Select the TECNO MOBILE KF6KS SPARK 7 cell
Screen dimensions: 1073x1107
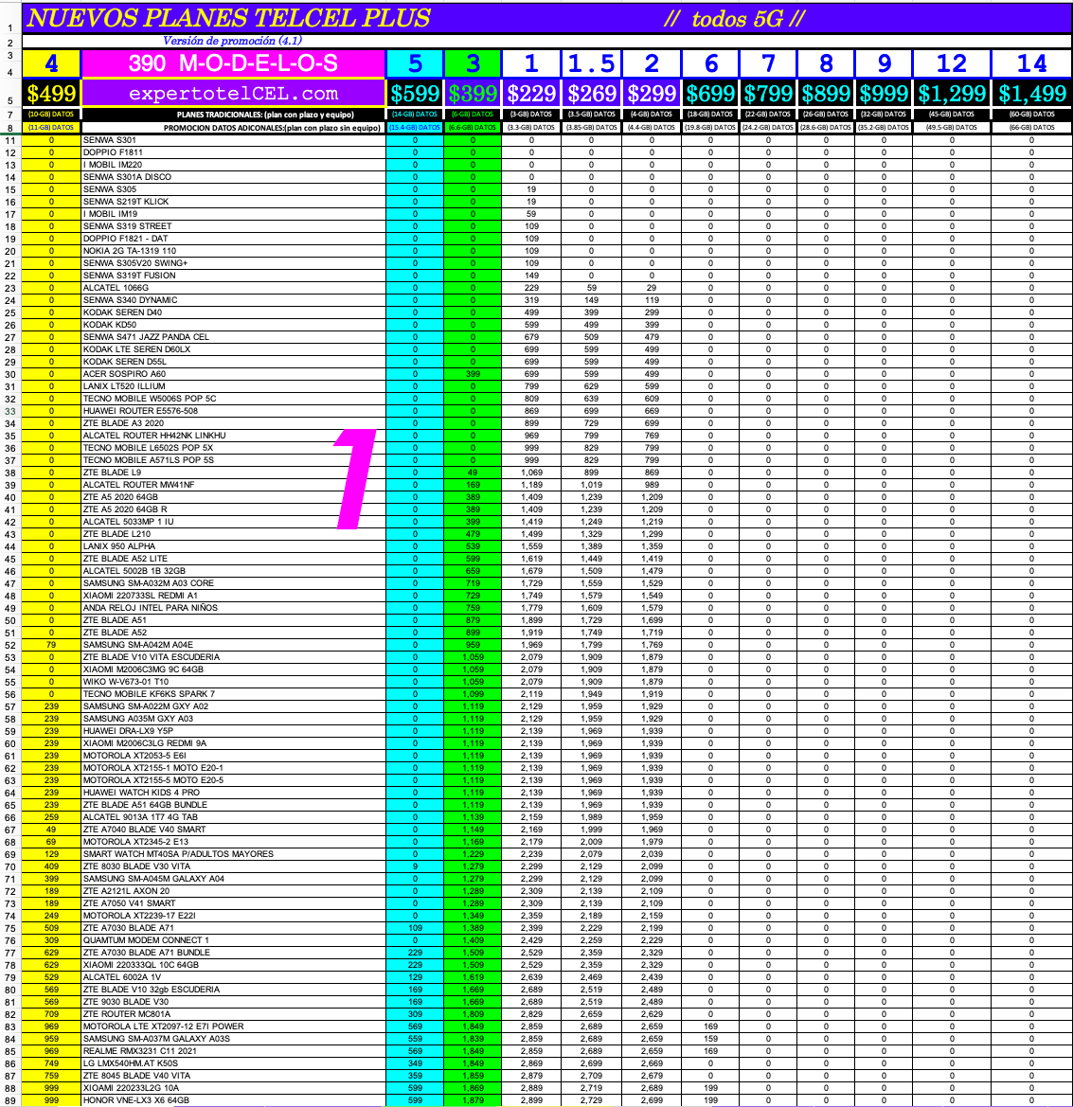[x=233, y=694]
